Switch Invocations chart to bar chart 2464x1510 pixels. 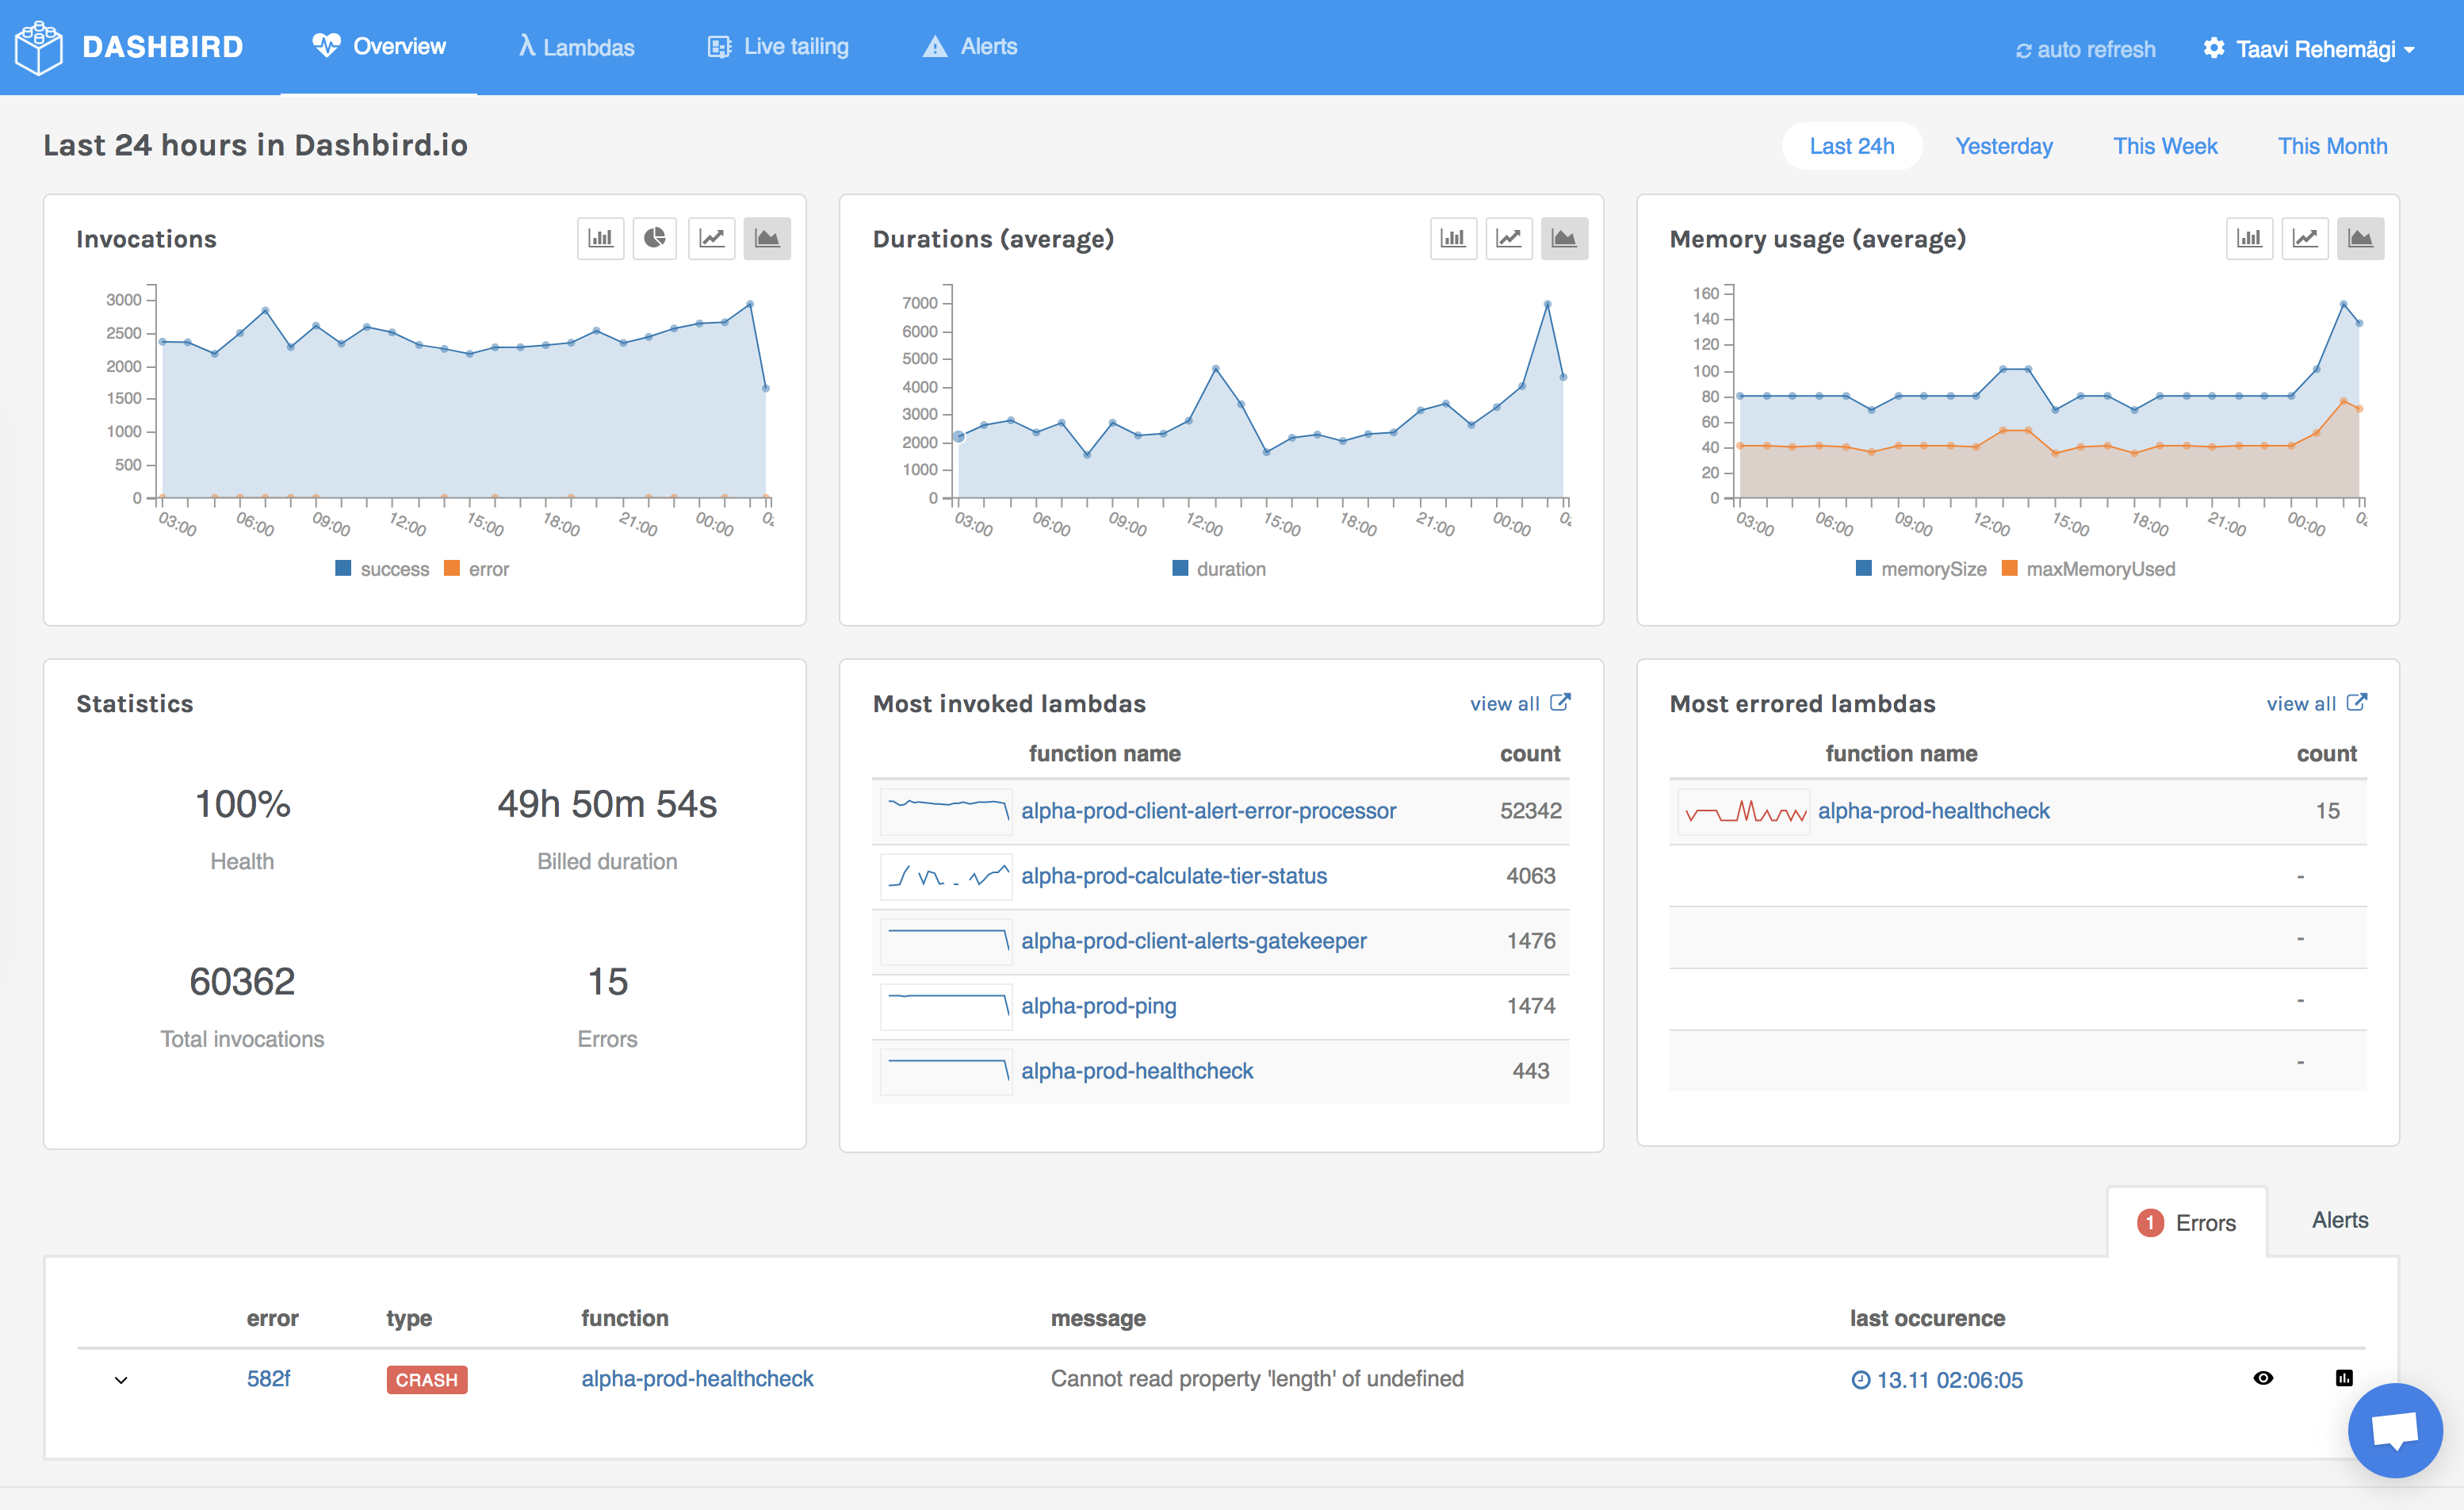point(600,238)
